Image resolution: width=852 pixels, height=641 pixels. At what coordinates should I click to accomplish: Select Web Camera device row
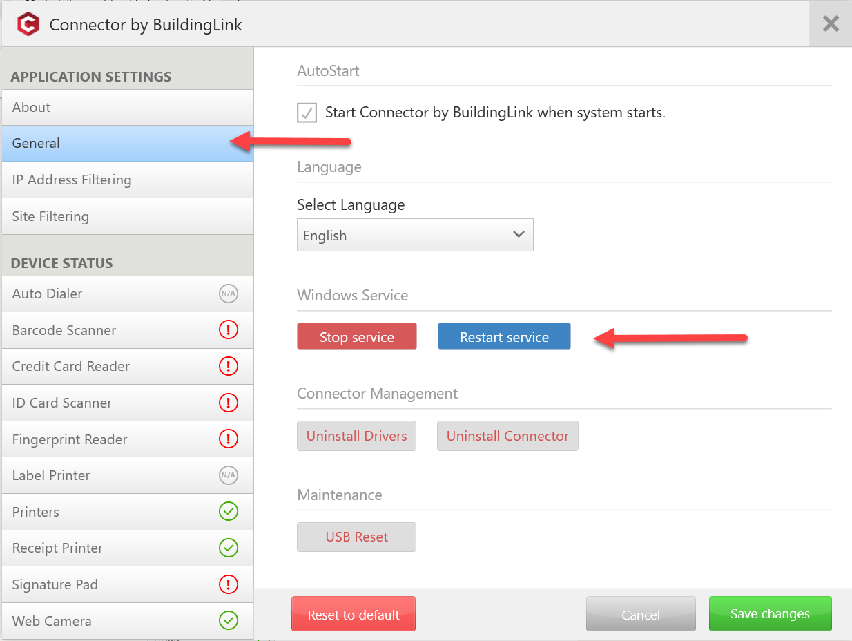coord(127,621)
